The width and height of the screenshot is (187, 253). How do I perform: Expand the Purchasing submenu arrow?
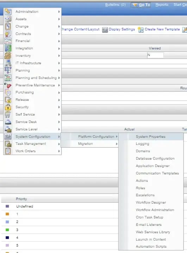(59, 92)
